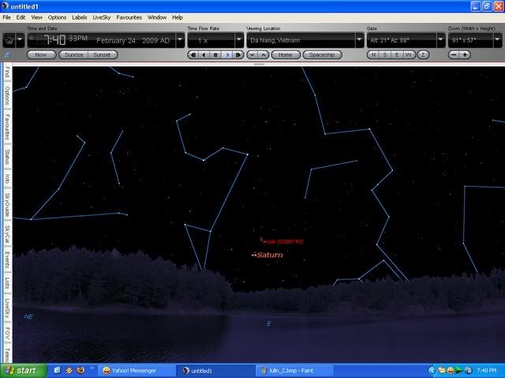Open the Time Flow Rate dropdown
Viewport: 505px width, 378px height.
(x=236, y=40)
